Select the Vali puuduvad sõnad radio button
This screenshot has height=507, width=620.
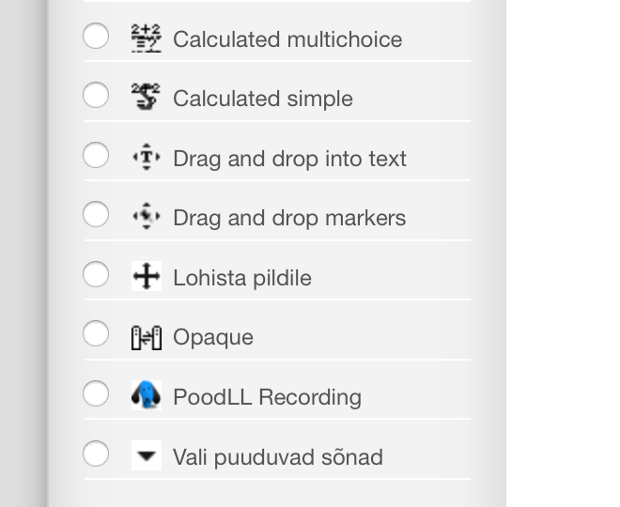[96, 453]
